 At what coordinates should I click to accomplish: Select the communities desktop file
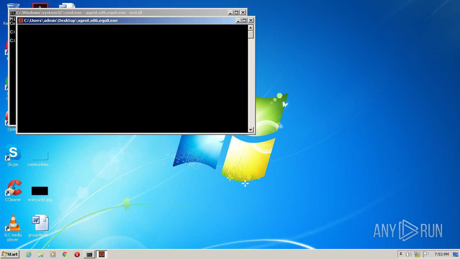pyautogui.click(x=40, y=159)
